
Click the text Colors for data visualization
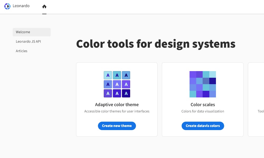pos(202,111)
